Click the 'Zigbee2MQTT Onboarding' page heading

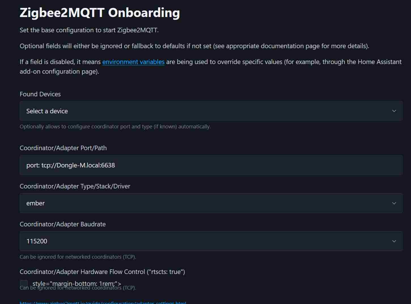(99, 13)
